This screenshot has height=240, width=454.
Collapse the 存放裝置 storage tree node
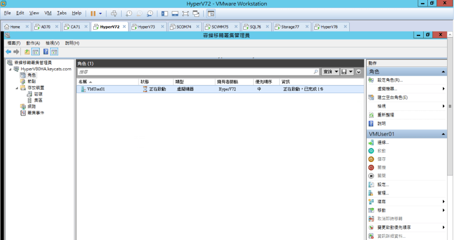pos(16,87)
